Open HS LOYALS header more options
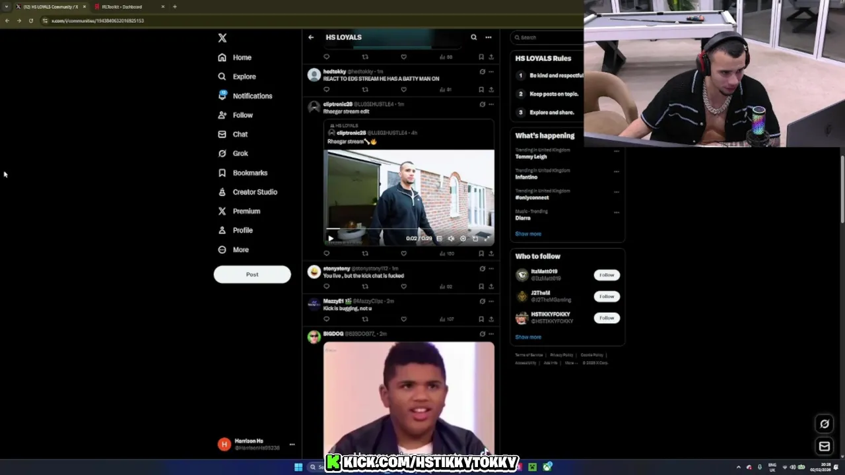845x475 pixels. (x=489, y=37)
